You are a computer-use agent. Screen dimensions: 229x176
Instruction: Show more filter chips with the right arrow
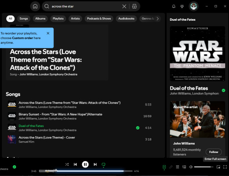(158, 19)
